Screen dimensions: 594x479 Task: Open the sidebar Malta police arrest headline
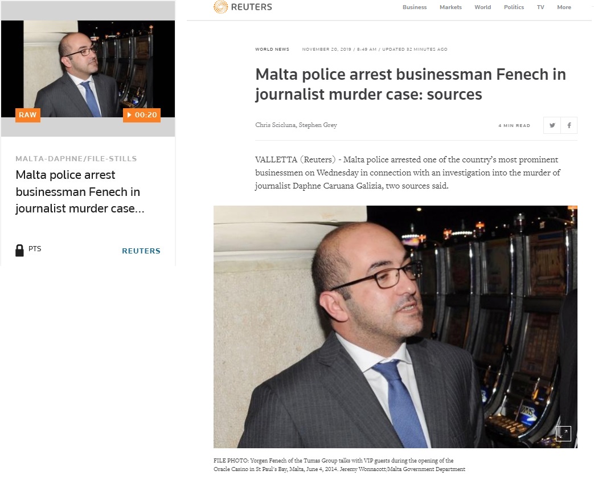(80, 192)
